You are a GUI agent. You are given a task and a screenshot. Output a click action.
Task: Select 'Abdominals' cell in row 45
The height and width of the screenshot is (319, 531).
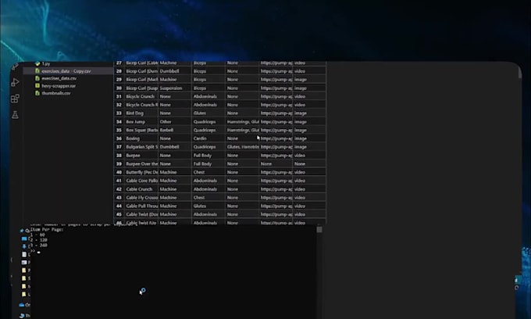pos(208,214)
